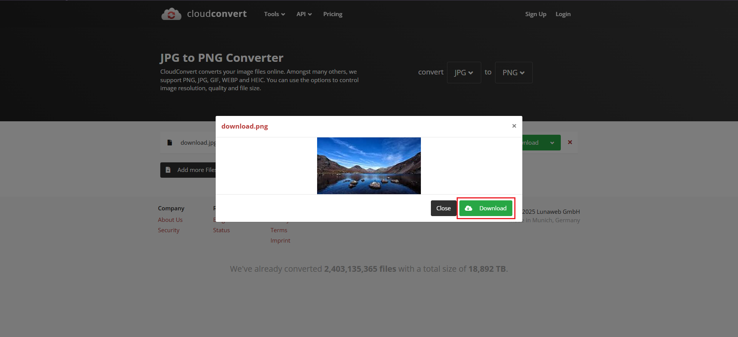Click the JPG to PNG Converter heading
Screen dimensions: 738x337
click(222, 58)
